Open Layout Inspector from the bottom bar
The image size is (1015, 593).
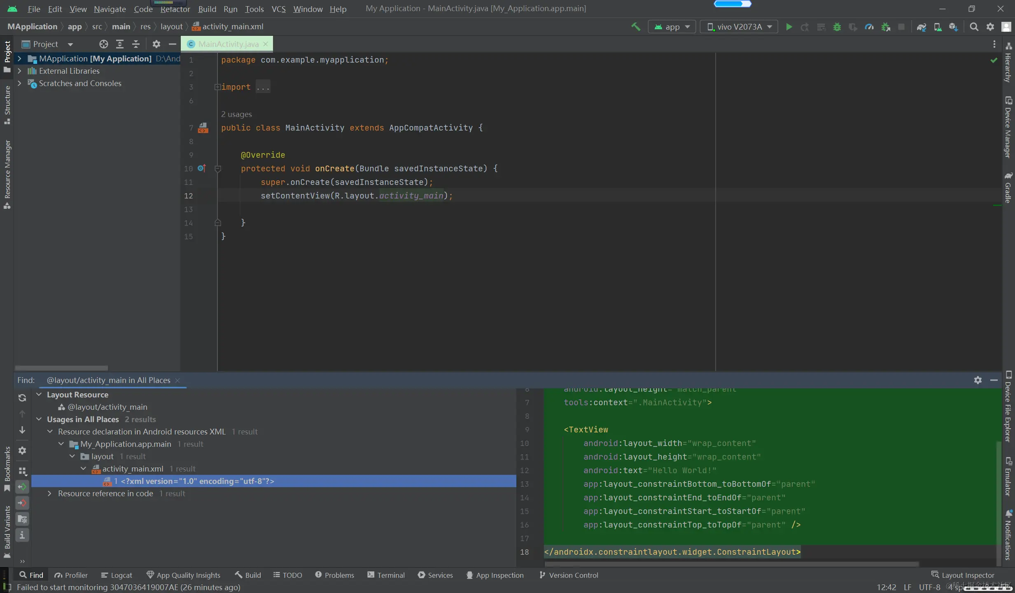tap(963, 575)
